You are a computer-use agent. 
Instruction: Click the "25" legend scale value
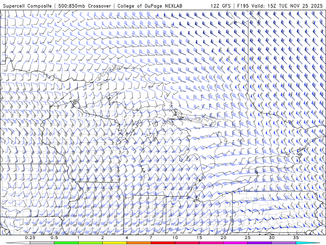(x=247, y=238)
